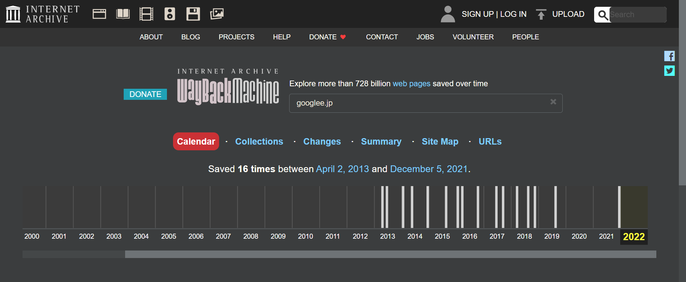Screen dimensions: 686x282
Task: Click the teal DONATE button
Action: click(x=145, y=94)
